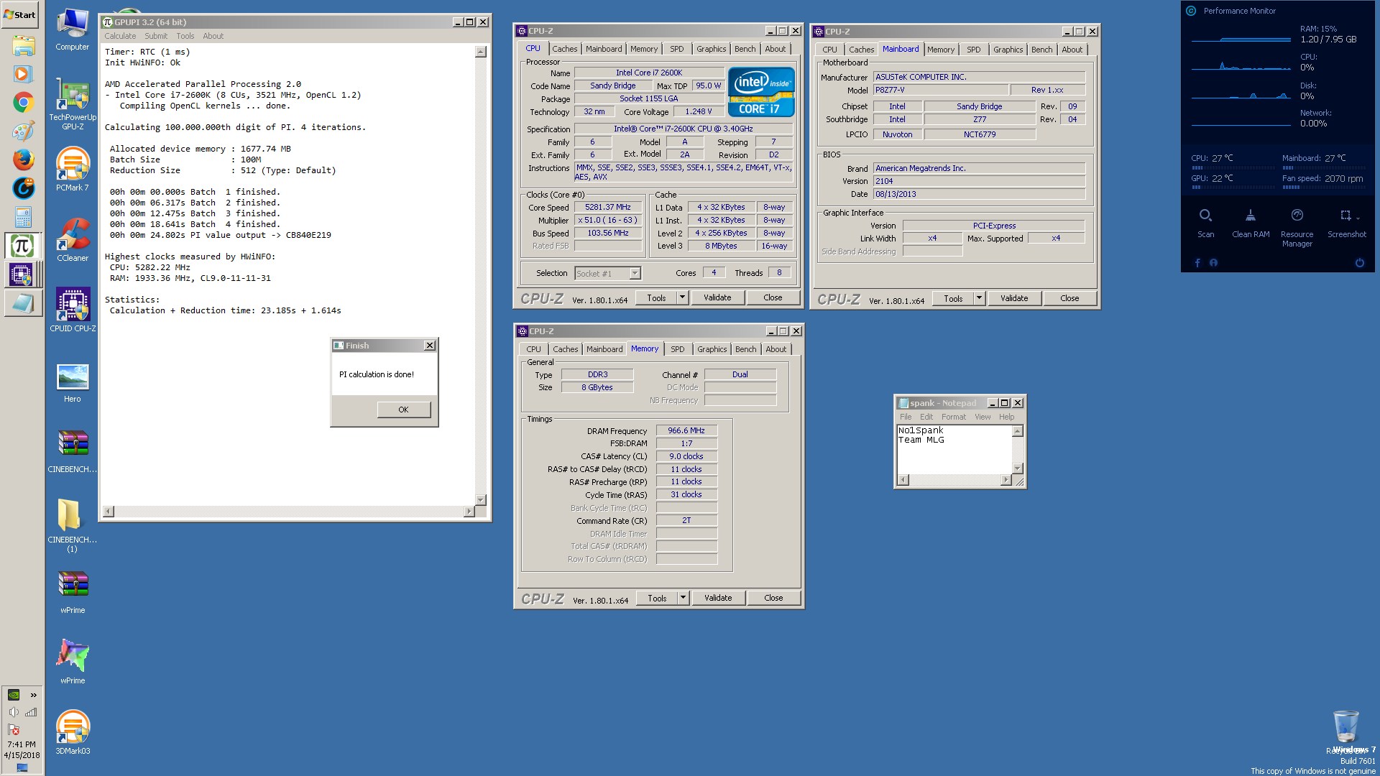Open the wPrime archive desktop icon
This screenshot has width=1380, height=776.
click(x=73, y=592)
